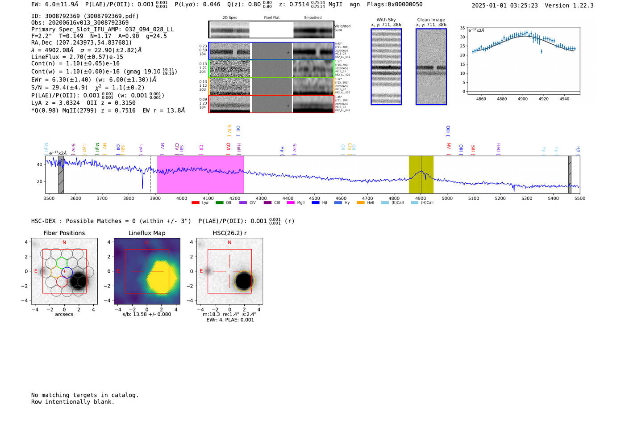Click the EW: 6.0±11.9Å header value
The image size is (625, 426).
pos(54,4)
